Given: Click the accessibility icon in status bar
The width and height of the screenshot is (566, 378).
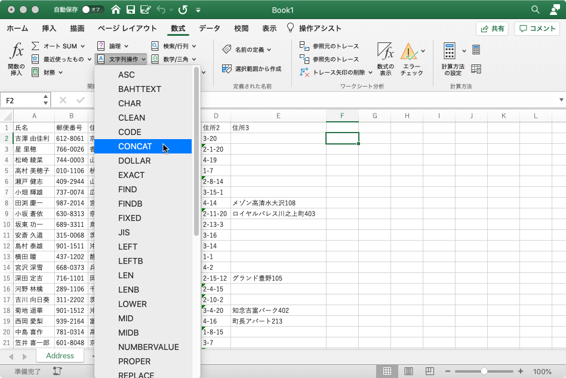Looking at the screenshot, I should tap(57, 371).
